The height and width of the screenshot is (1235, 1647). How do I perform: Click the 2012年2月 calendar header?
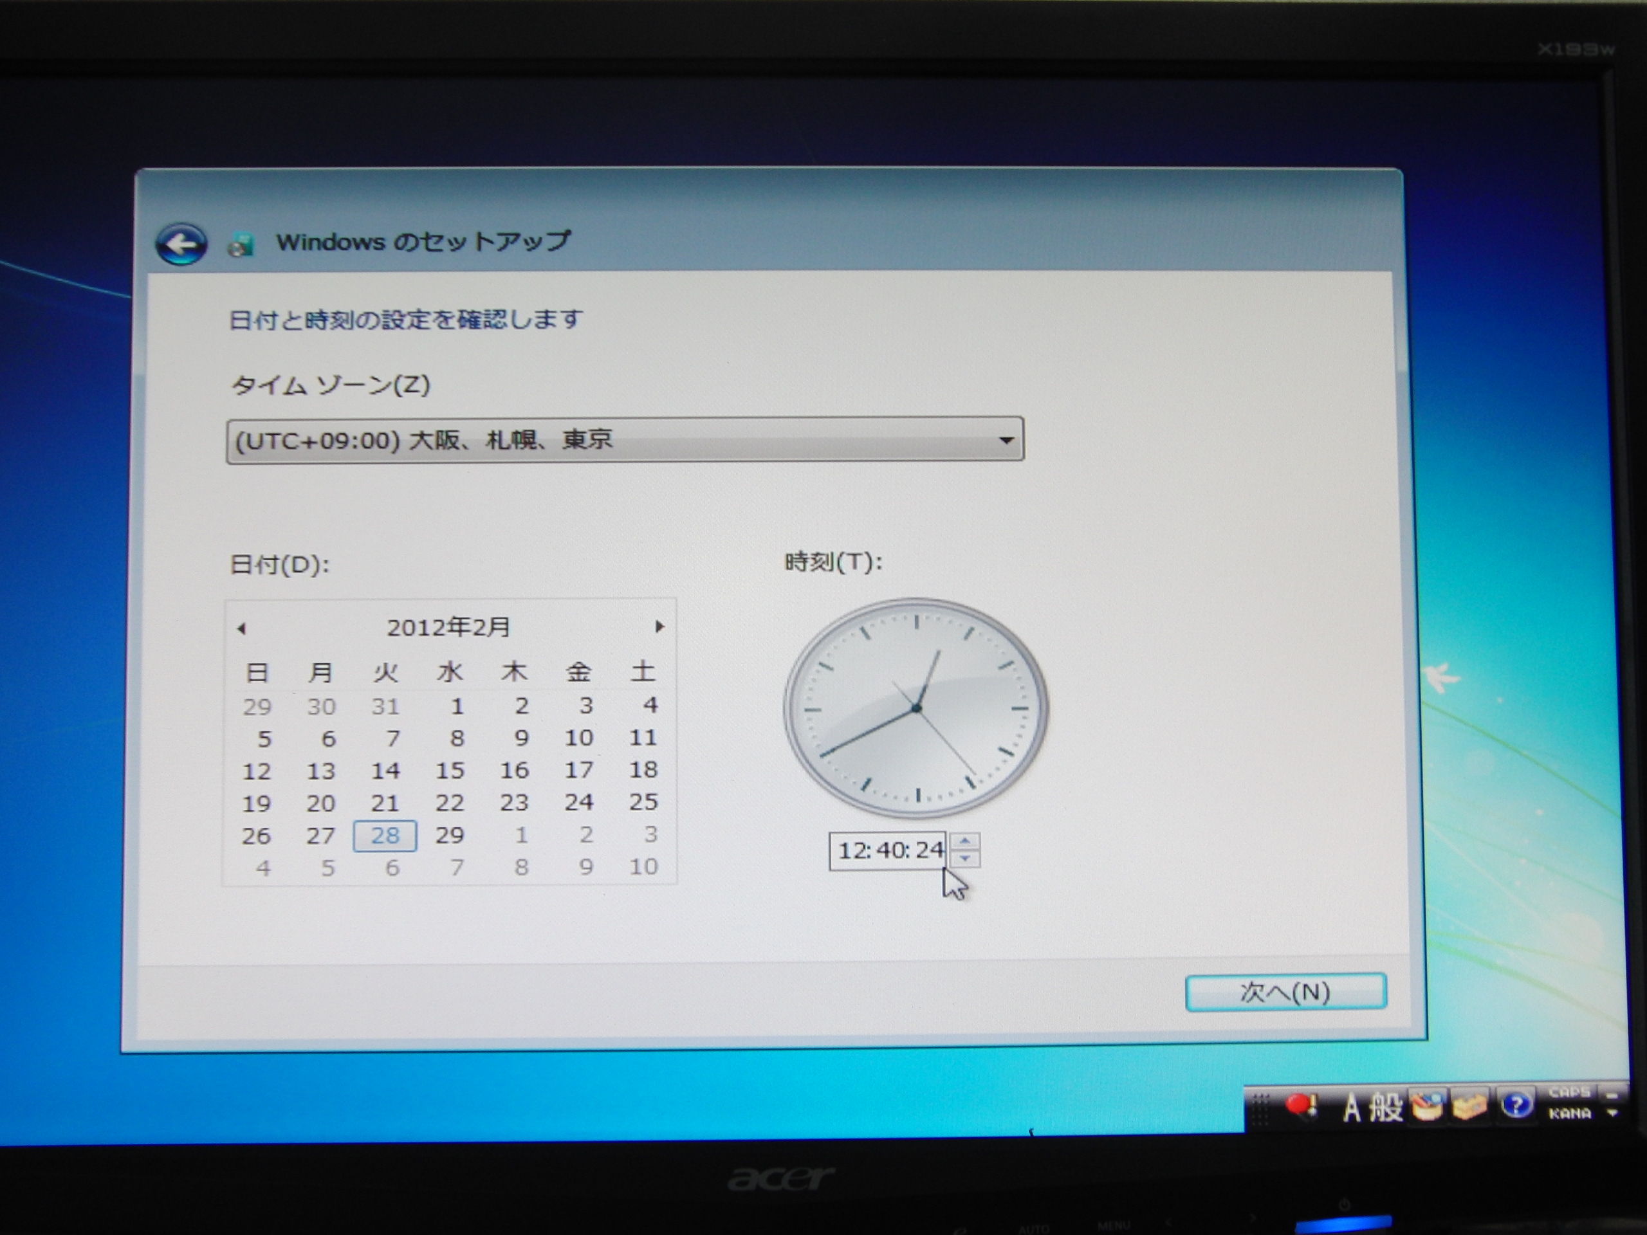tap(448, 628)
